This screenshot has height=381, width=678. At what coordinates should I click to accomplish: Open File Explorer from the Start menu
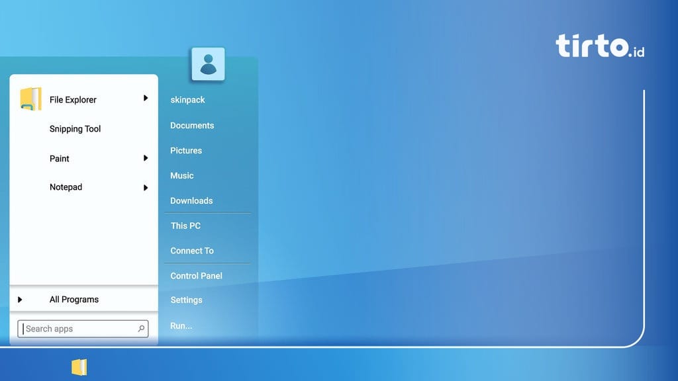tap(73, 99)
